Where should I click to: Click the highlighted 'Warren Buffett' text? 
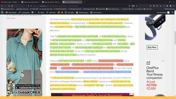pos(90,81)
